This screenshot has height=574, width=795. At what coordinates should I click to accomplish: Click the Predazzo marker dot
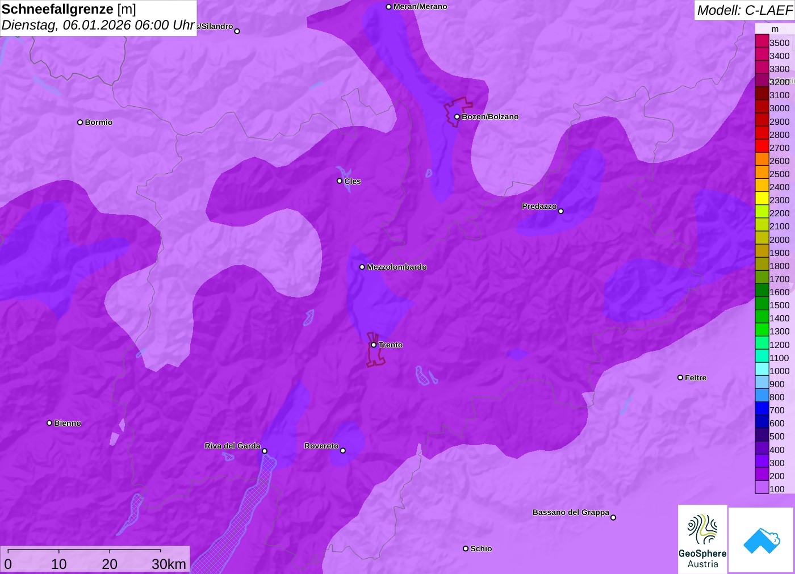pos(561,211)
